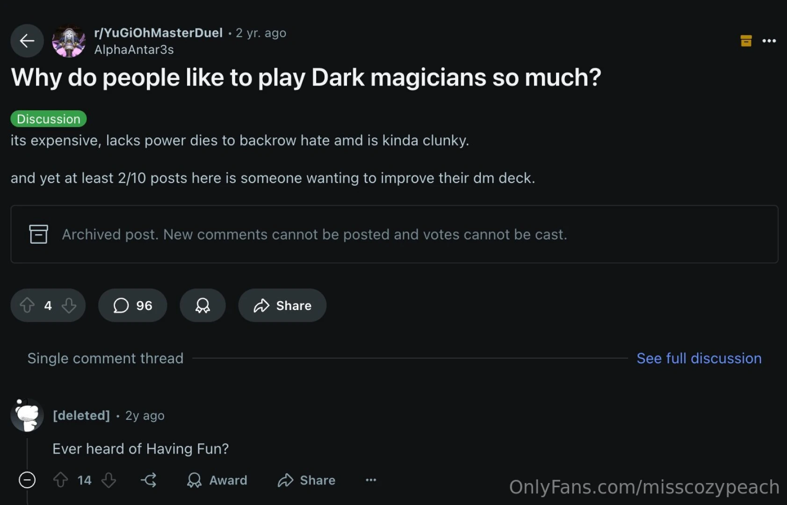The image size is (787, 505).
Task: Collapse the deleted user's comment thread
Action: tap(27, 480)
